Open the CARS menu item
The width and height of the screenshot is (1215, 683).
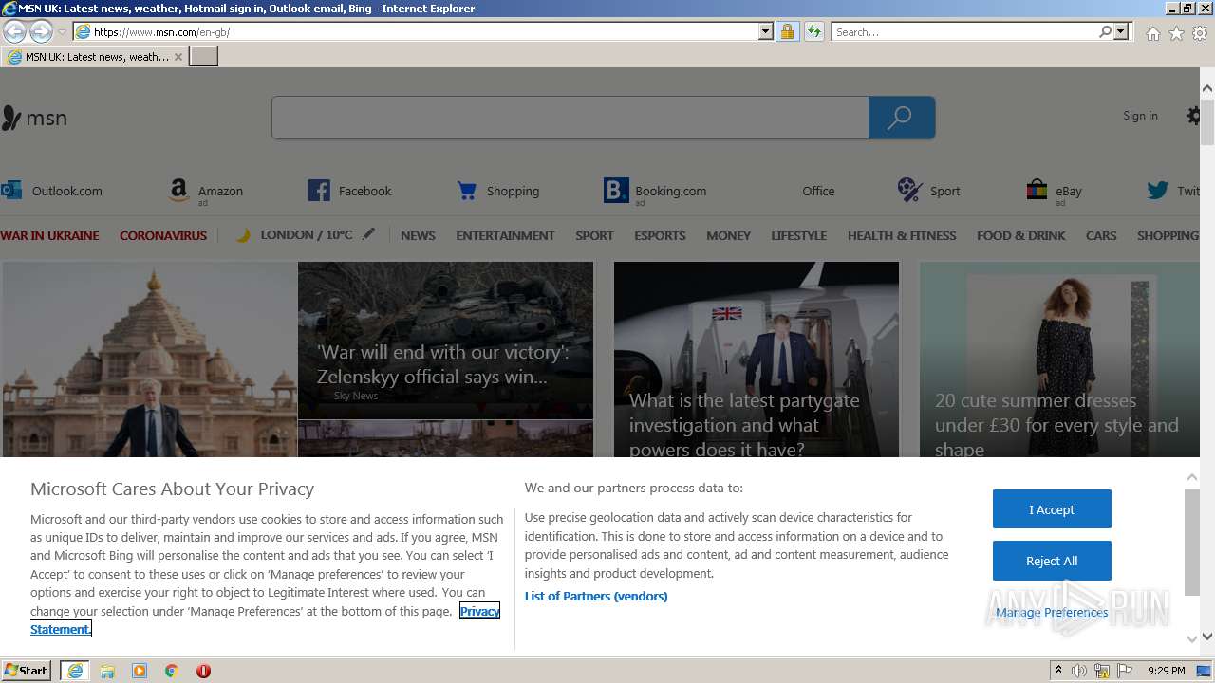point(1101,235)
